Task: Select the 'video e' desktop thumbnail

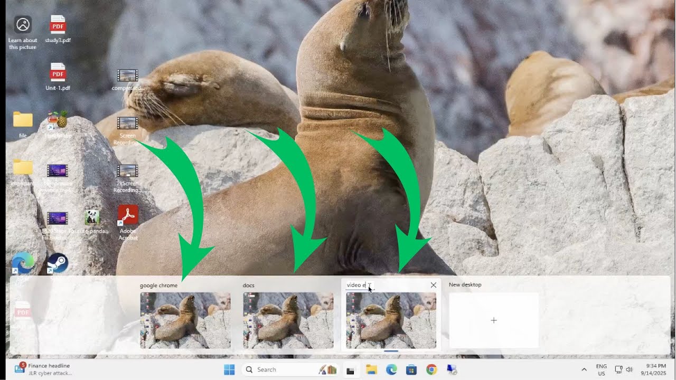Action: tap(391, 320)
